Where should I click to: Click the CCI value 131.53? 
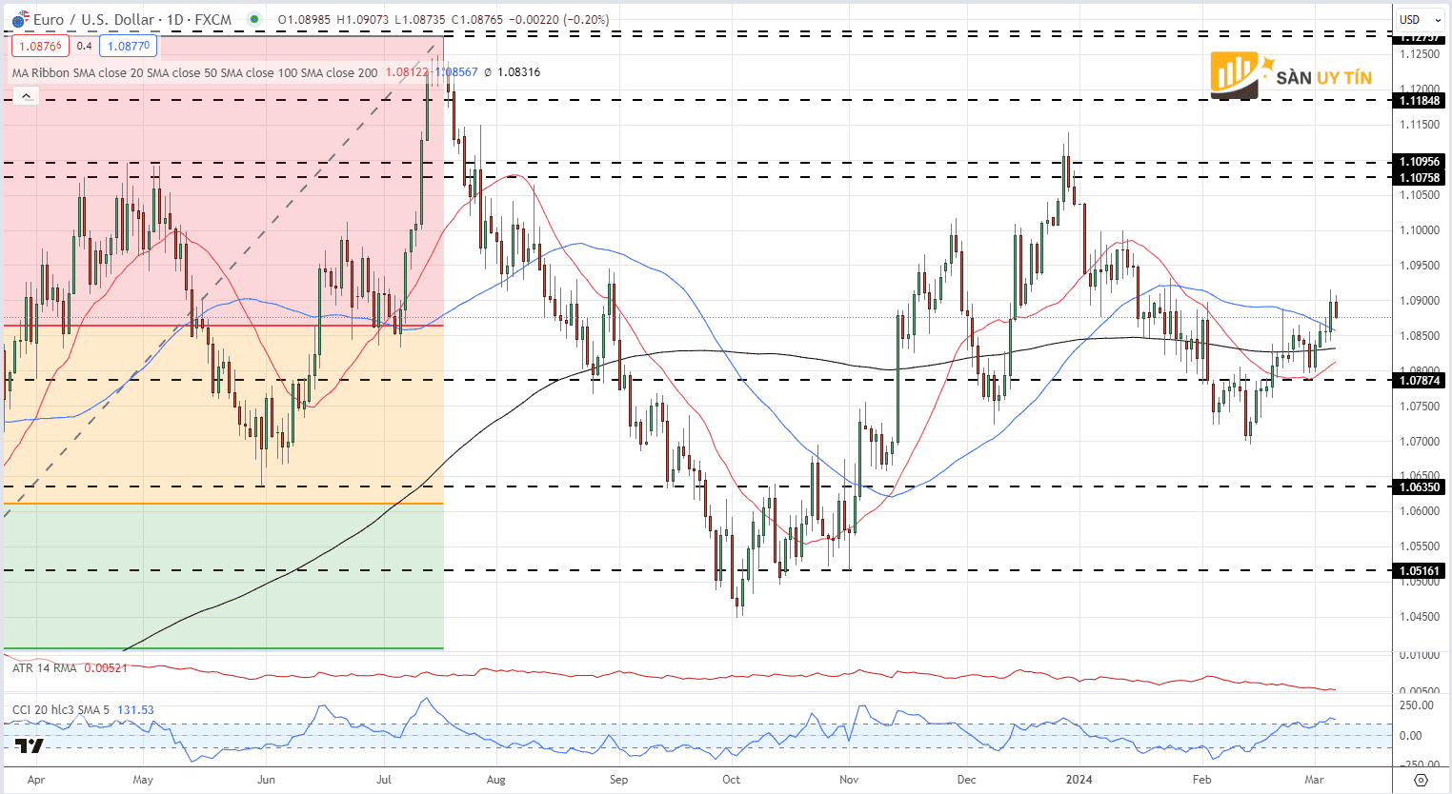(x=135, y=710)
